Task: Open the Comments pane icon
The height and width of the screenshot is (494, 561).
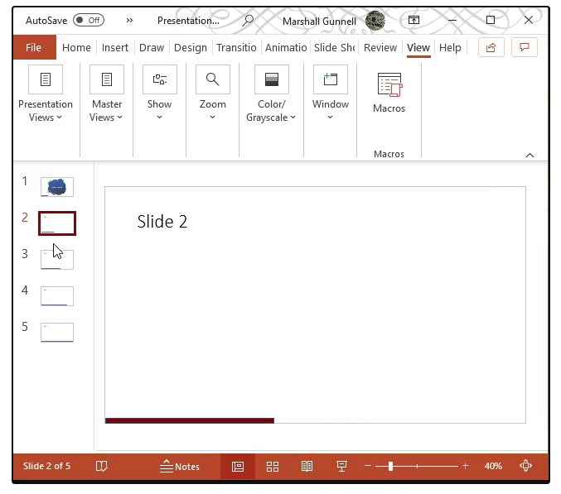Action: (524, 47)
